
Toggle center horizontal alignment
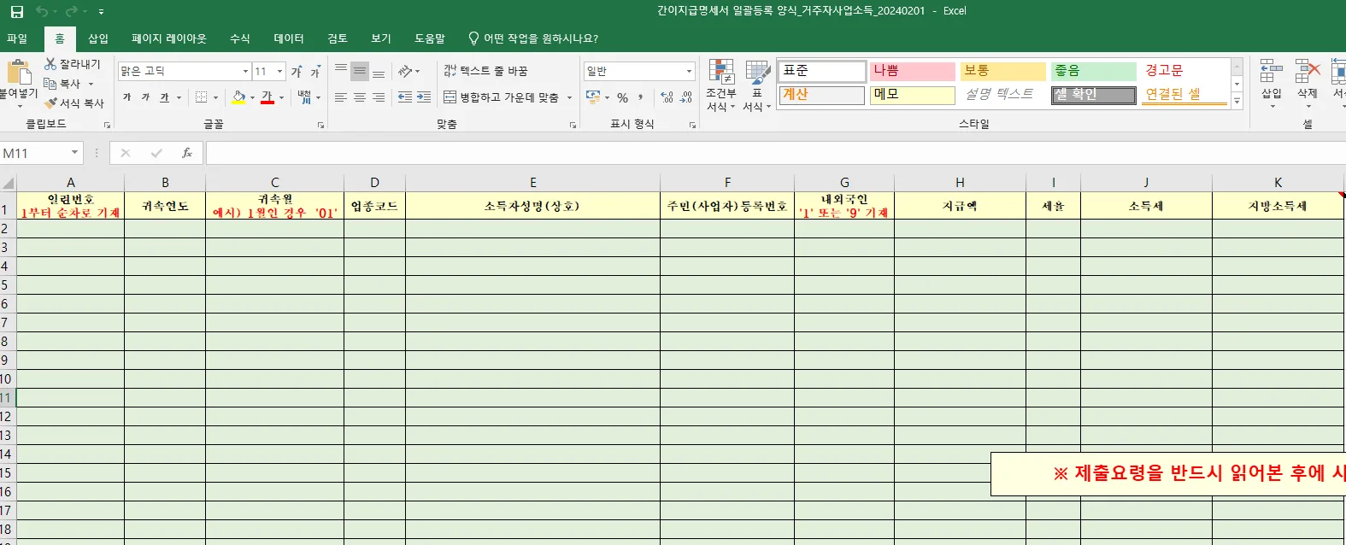[360, 97]
